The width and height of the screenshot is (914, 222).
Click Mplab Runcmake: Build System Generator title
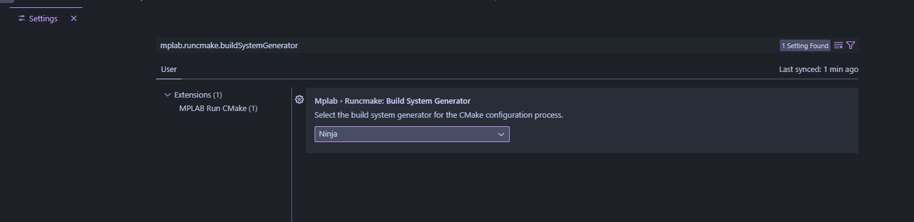click(393, 101)
